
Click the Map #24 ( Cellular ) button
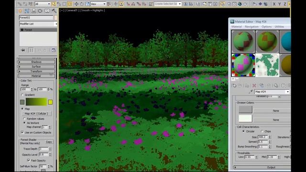tap(36, 114)
